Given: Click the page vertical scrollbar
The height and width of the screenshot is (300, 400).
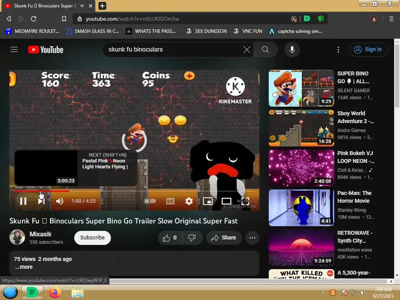Looking at the screenshot, I should click(397, 77).
